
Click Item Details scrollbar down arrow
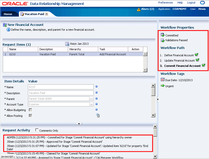tap(153, 115)
